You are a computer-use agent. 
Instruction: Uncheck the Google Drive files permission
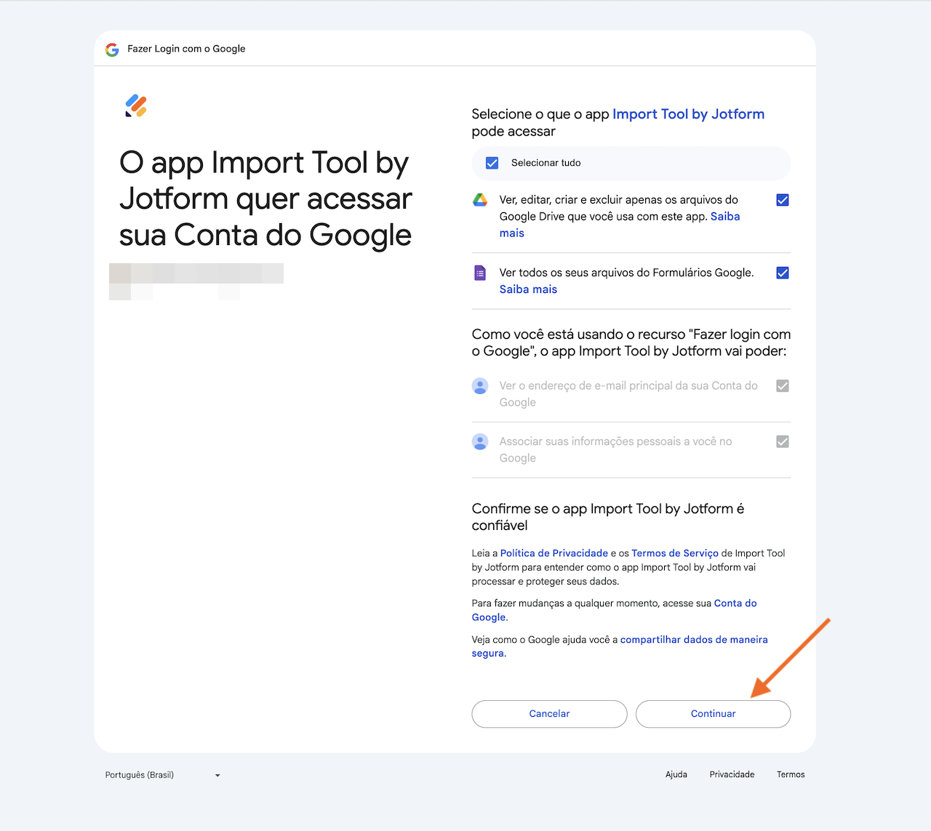[x=783, y=200]
